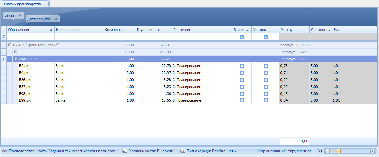Select the B4.рк designation cell
The height and width of the screenshot is (157, 379).
[37, 73]
